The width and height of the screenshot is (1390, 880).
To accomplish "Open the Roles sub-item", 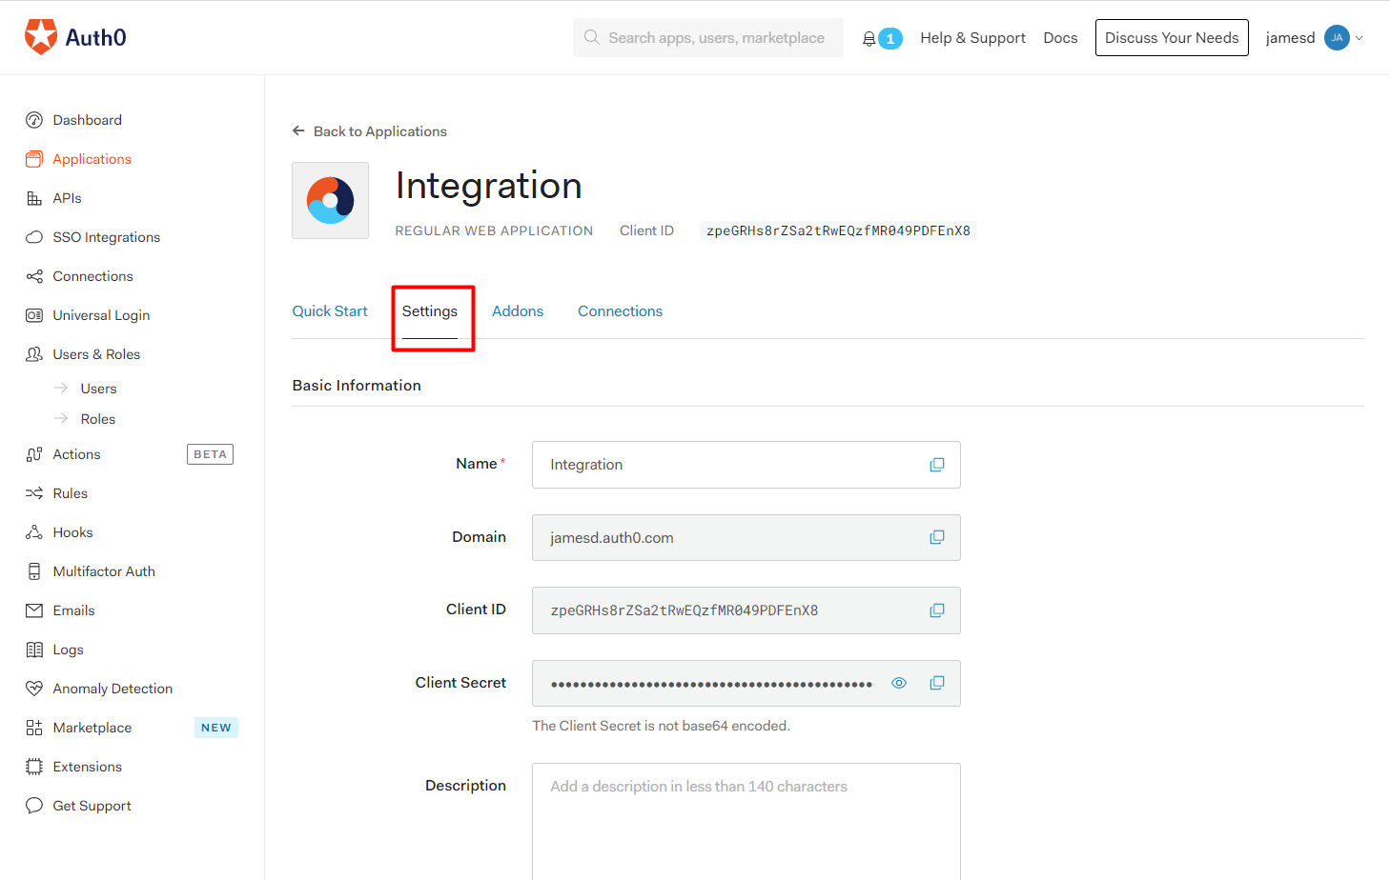I will click(98, 419).
